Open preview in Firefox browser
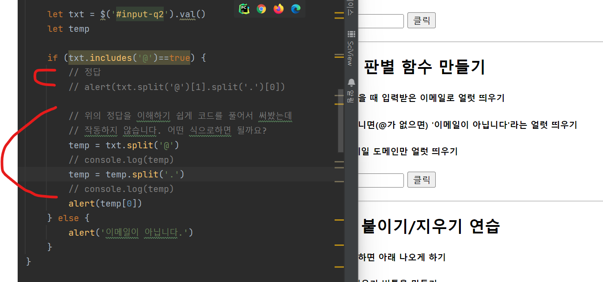The image size is (603, 282). (x=279, y=8)
